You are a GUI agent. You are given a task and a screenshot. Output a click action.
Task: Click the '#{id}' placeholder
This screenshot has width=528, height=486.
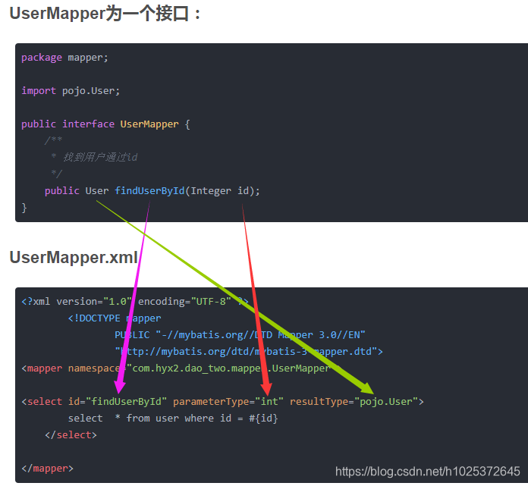coord(263,419)
